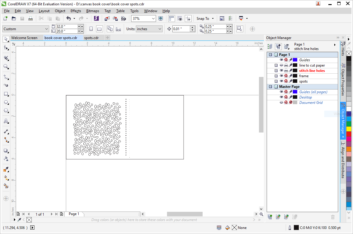Click New Layer button in Object Manager

coord(270,217)
